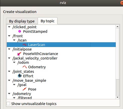The height and width of the screenshot is (109, 123).
Task: Click the /initialpose topic label
Action: [22, 49]
